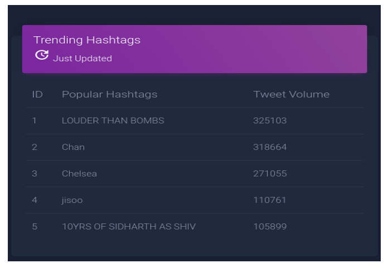Click the 105899 tweet volume value

(x=270, y=227)
